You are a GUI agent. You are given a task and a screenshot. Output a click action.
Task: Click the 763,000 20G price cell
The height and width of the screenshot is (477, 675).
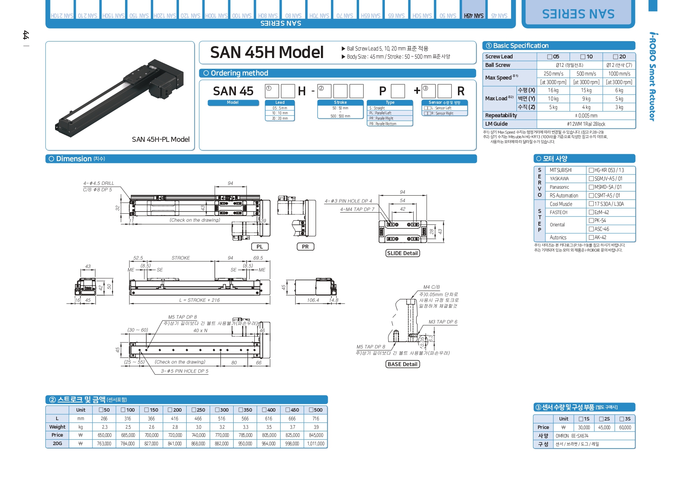[x=104, y=444]
